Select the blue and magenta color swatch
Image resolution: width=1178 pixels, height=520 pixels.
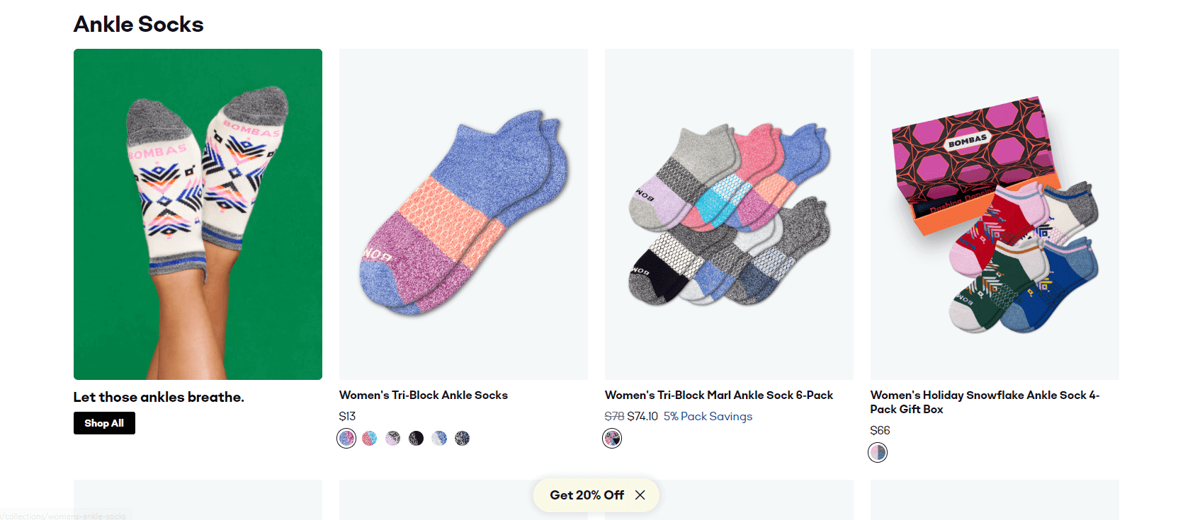(346, 438)
